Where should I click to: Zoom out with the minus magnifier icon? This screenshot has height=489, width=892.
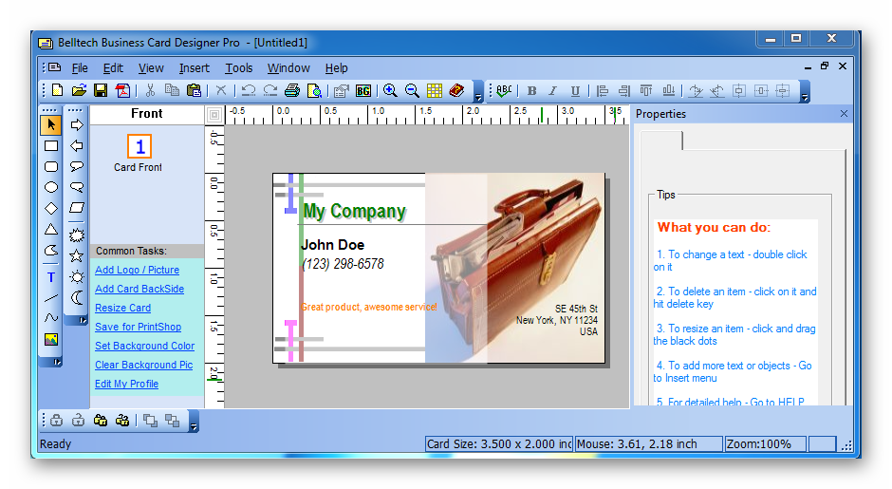tap(412, 90)
